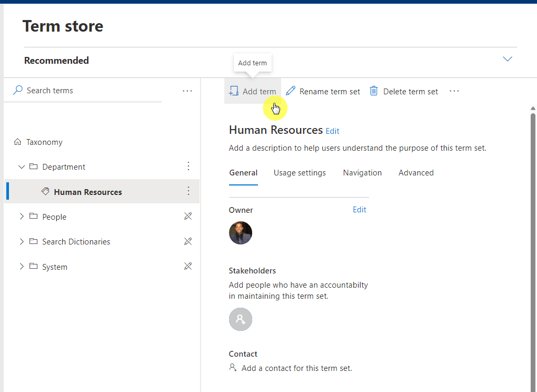The height and width of the screenshot is (392, 537).
Task: Click the Add term button
Action: click(x=252, y=92)
